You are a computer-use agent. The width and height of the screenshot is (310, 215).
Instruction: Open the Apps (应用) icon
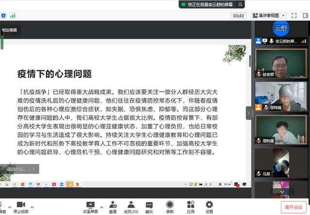point(191,206)
